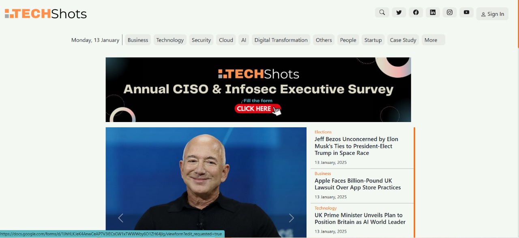
Task: Open the Others category menu
Action: click(x=324, y=40)
